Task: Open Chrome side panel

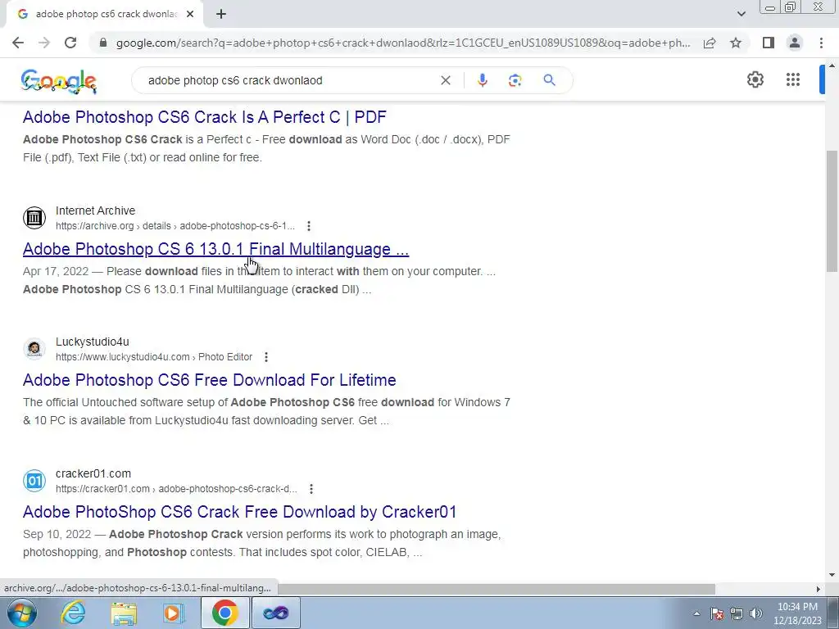Action: click(x=769, y=43)
